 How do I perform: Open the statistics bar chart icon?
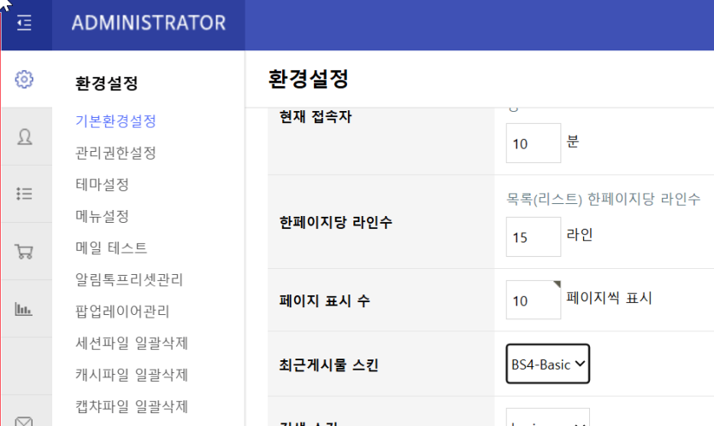[x=24, y=309]
